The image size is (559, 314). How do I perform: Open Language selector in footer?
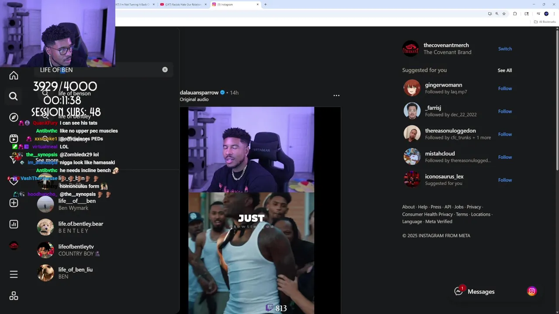(412, 222)
